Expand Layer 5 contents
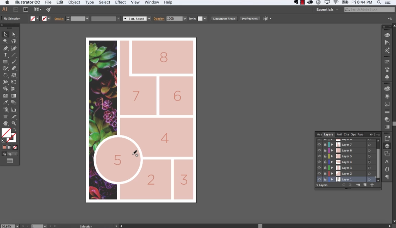The height and width of the screenshot is (228, 396). point(332,156)
